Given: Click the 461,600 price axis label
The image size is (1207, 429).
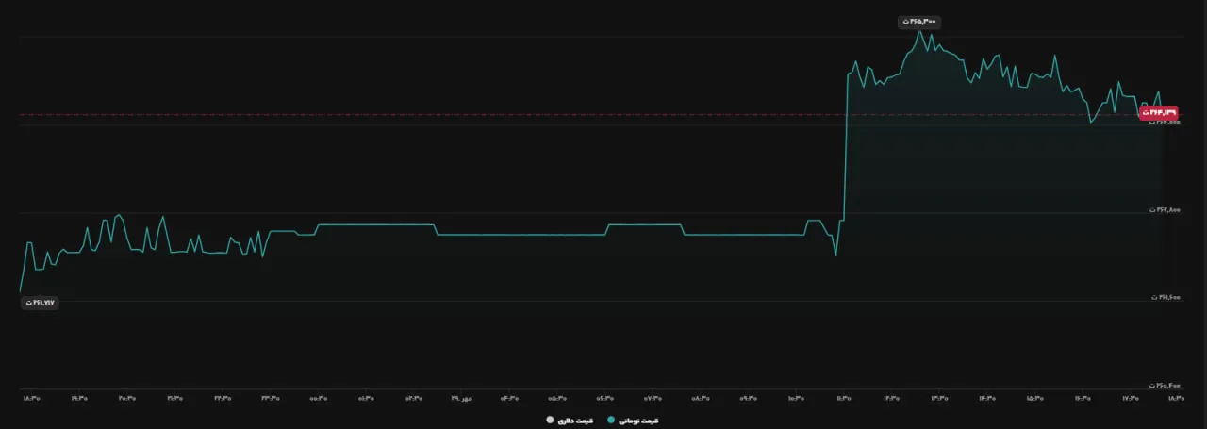Looking at the screenshot, I should 1166,297.
